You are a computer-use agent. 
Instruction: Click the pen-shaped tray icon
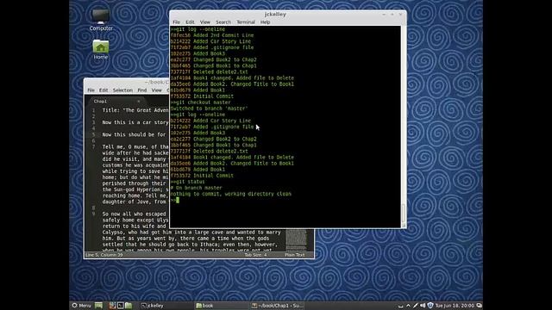click(416, 306)
